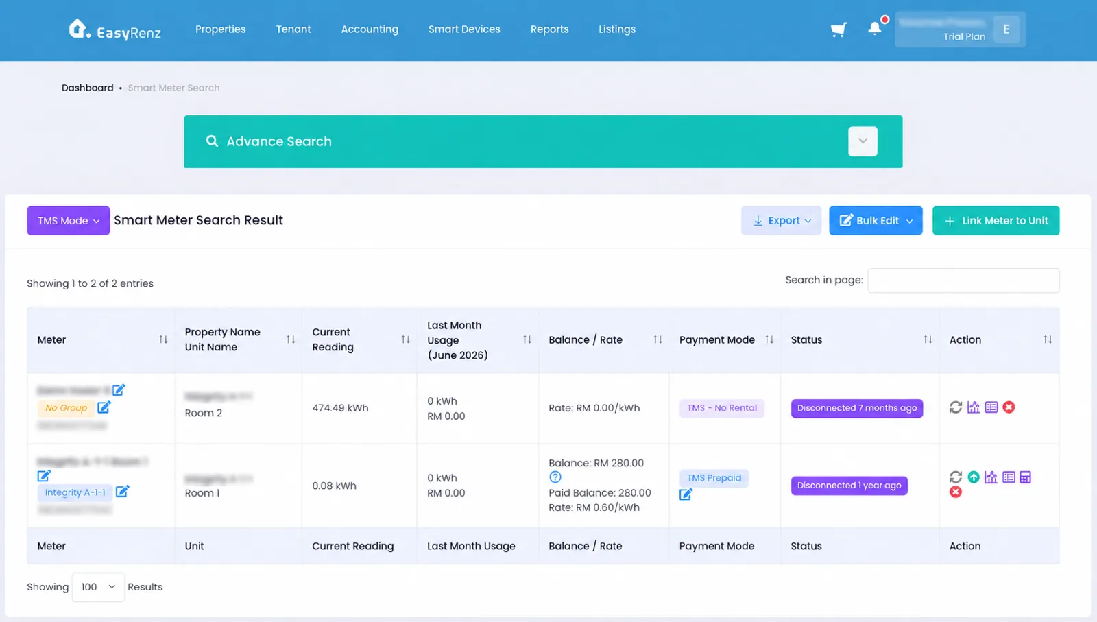Expand the Advance Search chevron
The height and width of the screenshot is (622, 1097).
pos(863,141)
